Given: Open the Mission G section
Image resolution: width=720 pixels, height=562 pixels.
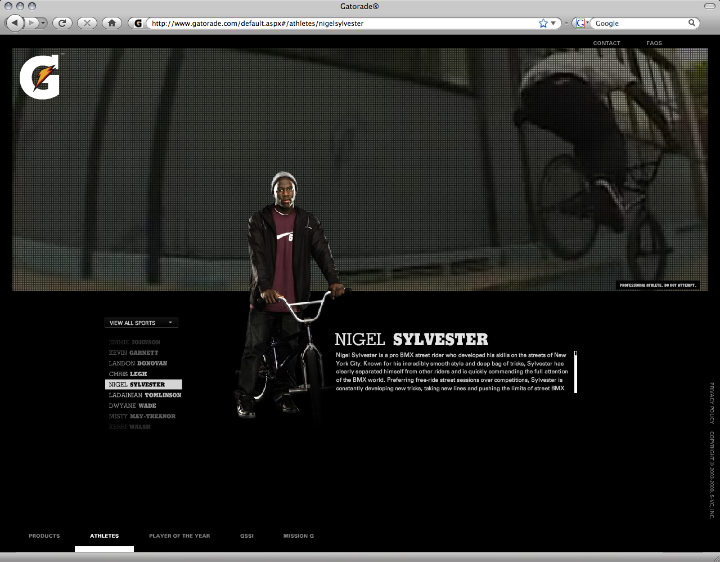Looking at the screenshot, I should [299, 536].
